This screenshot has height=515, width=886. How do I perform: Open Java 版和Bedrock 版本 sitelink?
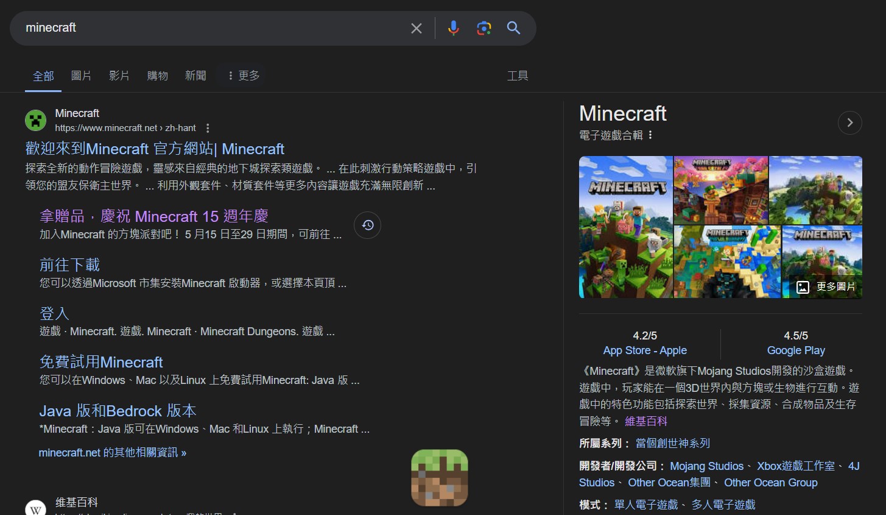point(118,411)
